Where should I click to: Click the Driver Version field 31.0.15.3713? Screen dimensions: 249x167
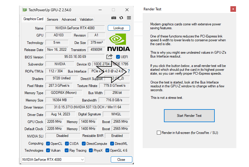87,107
